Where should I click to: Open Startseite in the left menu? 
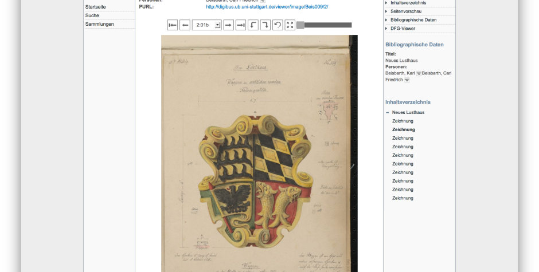click(x=96, y=7)
